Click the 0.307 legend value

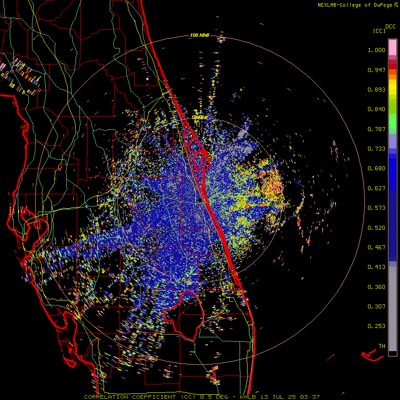click(x=376, y=307)
